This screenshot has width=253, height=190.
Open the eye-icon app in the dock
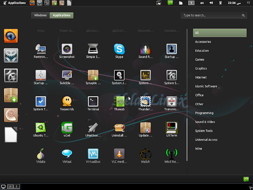11,36
